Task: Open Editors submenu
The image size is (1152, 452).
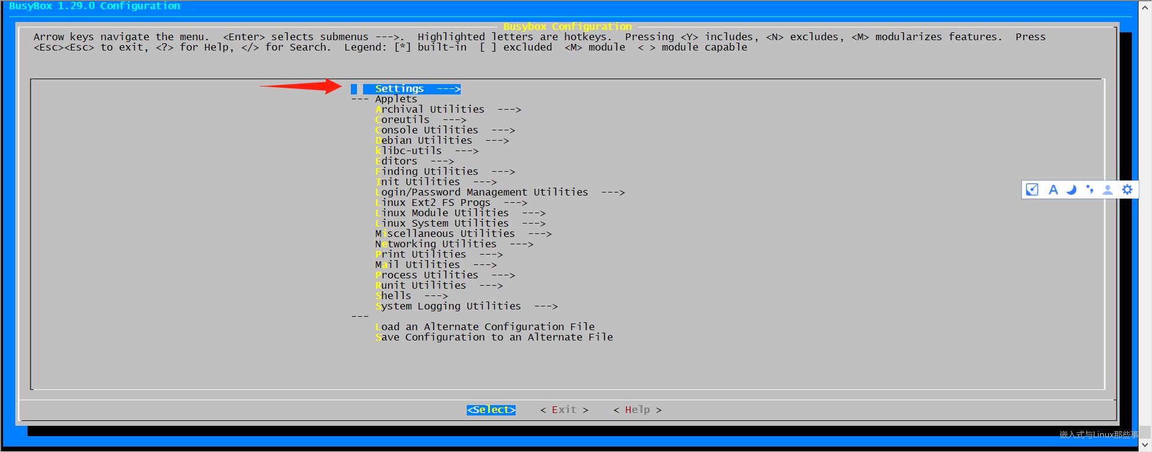Action: coord(414,161)
